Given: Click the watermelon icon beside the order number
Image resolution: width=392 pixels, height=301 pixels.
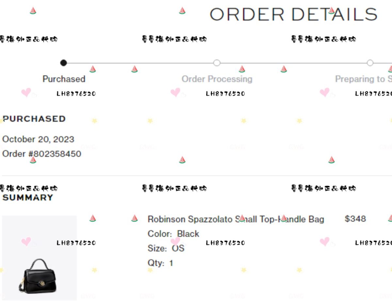Looking at the screenshot, I should click(33, 160).
